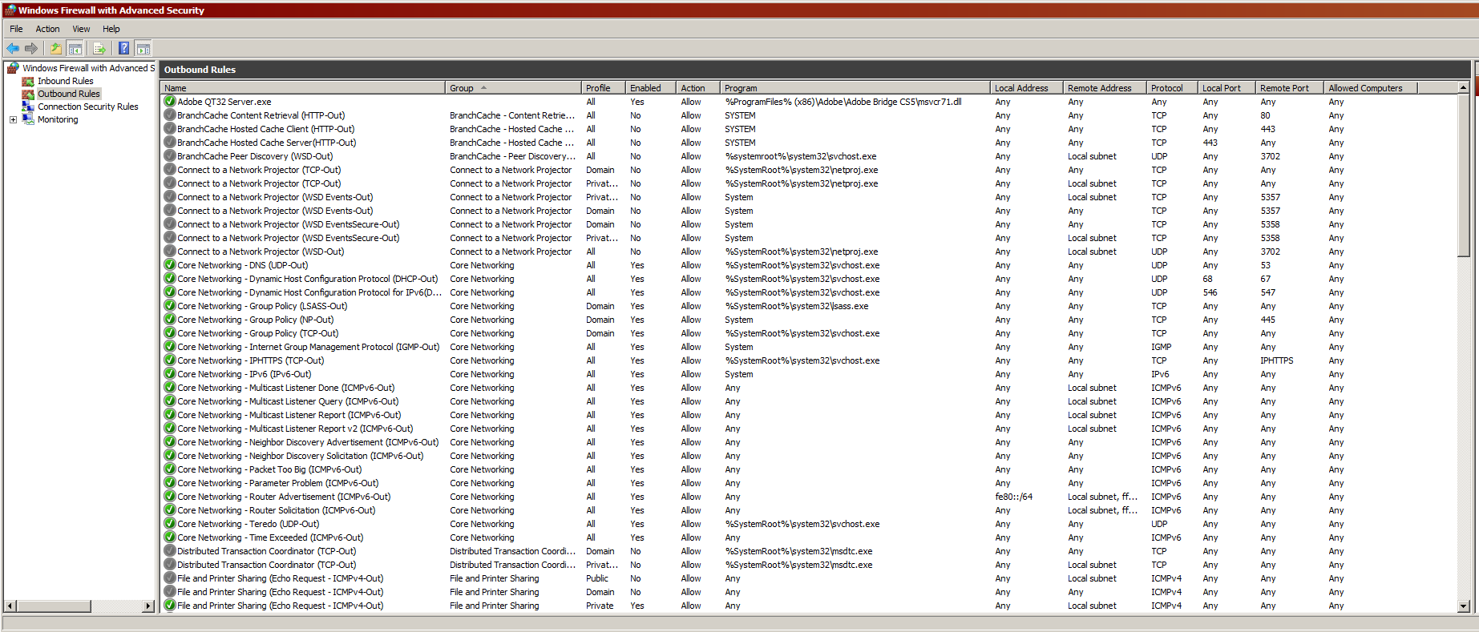1479x632 pixels.
Task: Click the Forward arrow toolbar icon
Action: [31, 49]
